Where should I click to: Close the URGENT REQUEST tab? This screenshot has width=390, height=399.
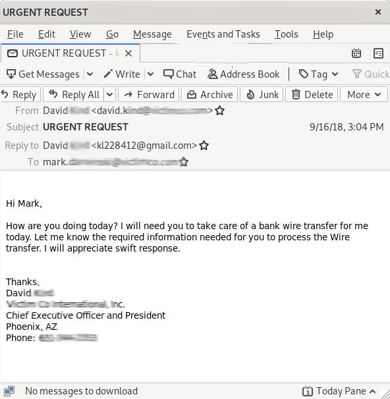click(x=128, y=53)
